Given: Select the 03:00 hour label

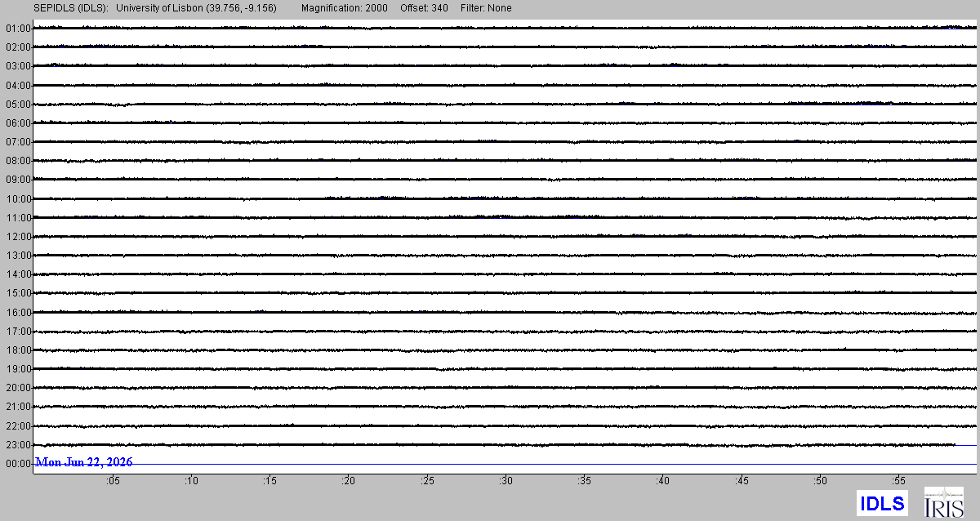Looking at the screenshot, I should [x=18, y=66].
